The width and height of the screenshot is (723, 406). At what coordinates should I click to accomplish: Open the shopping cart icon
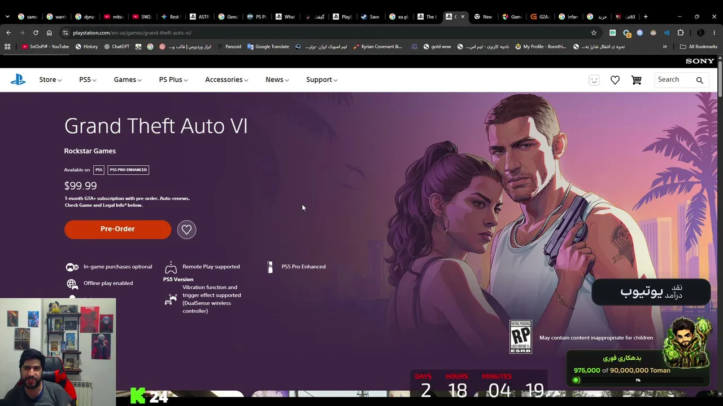pos(637,80)
